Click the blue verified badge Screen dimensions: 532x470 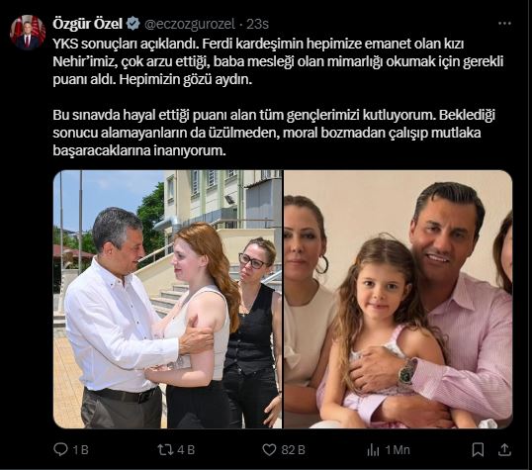133,24
